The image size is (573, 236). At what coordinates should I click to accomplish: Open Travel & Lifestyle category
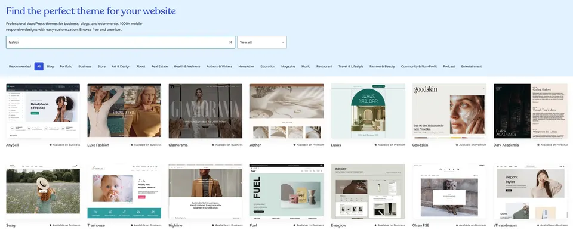click(351, 66)
